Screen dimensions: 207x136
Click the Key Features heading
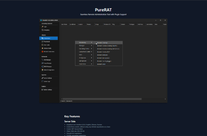coord(72,116)
